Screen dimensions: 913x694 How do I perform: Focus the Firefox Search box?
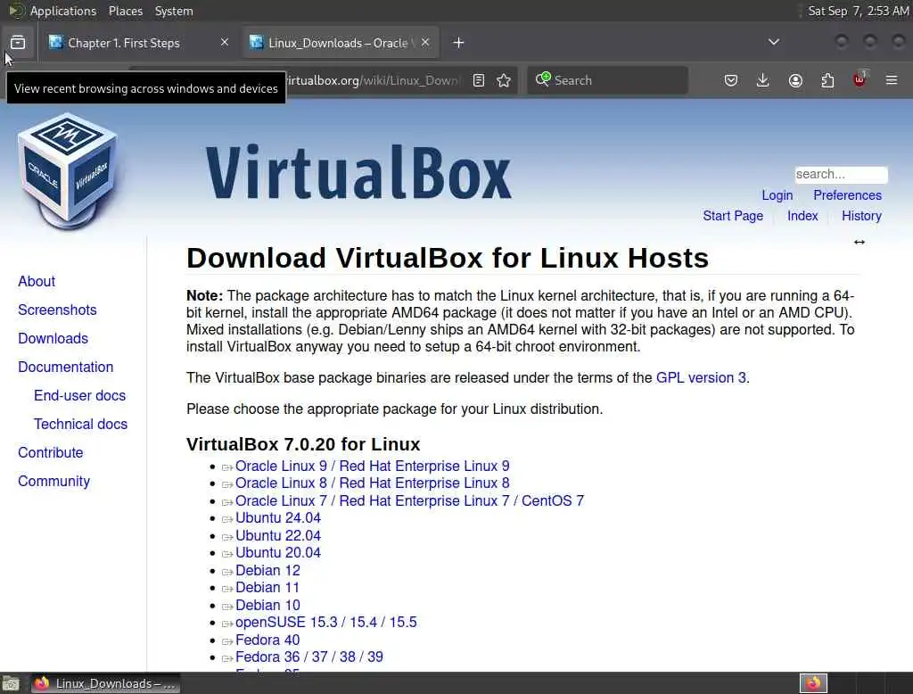click(607, 80)
